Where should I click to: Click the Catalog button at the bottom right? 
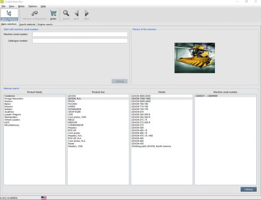point(248,190)
